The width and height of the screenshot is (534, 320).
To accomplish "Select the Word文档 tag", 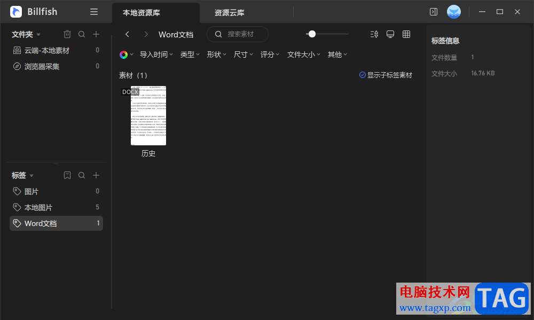I will coord(56,223).
